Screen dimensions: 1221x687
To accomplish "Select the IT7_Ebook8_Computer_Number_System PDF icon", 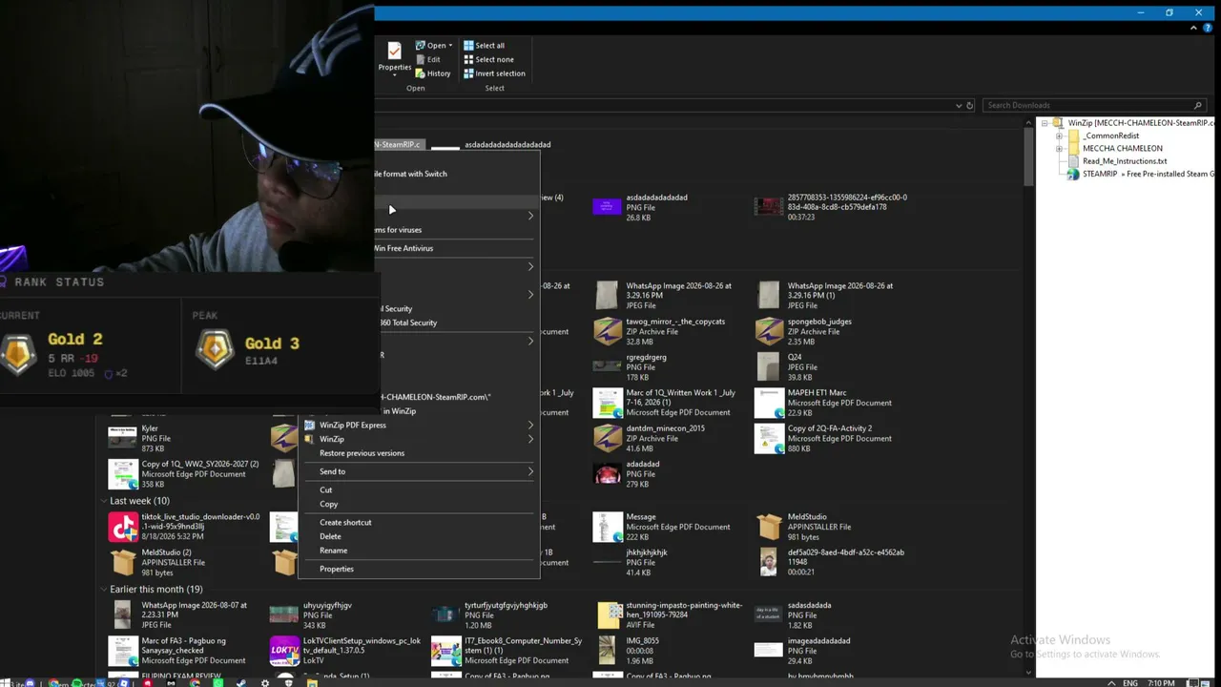I will [x=445, y=651].
